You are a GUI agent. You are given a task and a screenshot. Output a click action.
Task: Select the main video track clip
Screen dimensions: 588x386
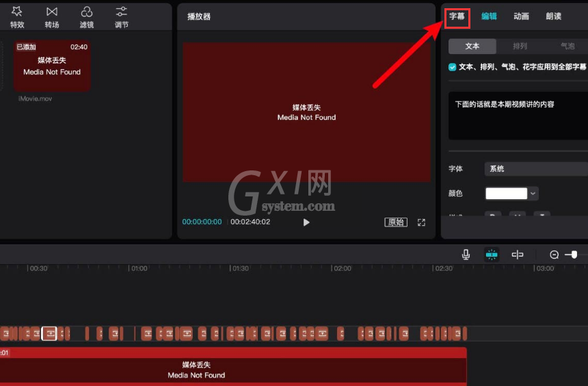233,366
